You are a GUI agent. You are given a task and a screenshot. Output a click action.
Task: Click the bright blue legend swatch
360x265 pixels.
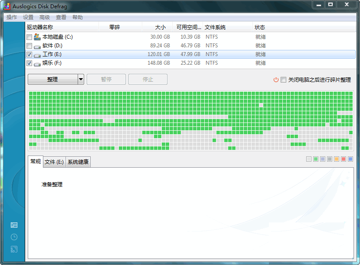(350, 159)
